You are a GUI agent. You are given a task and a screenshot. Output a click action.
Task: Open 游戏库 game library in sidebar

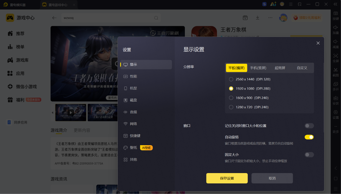tap(18, 60)
